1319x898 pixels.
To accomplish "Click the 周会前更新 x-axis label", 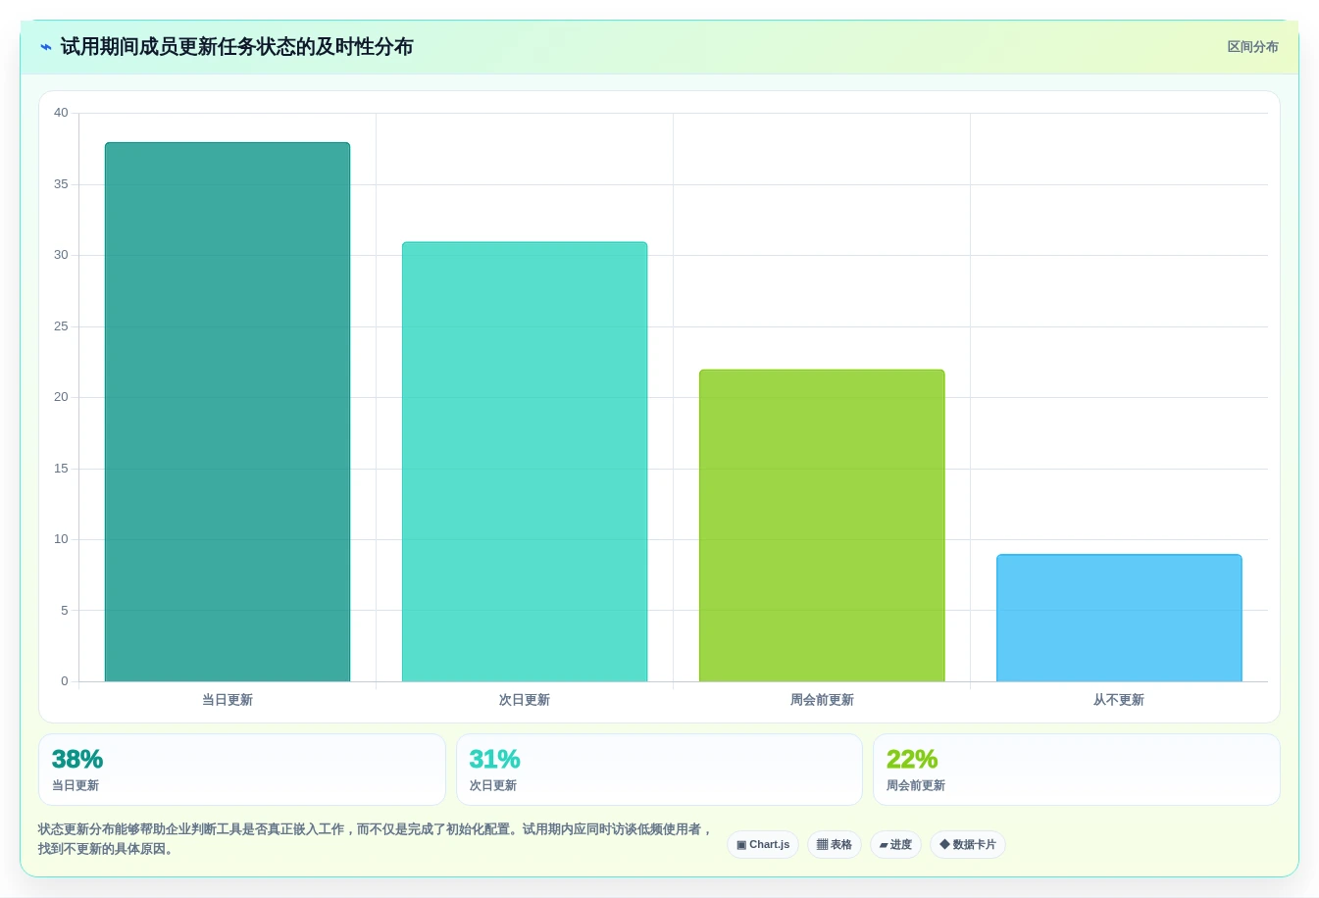I will click(x=822, y=700).
